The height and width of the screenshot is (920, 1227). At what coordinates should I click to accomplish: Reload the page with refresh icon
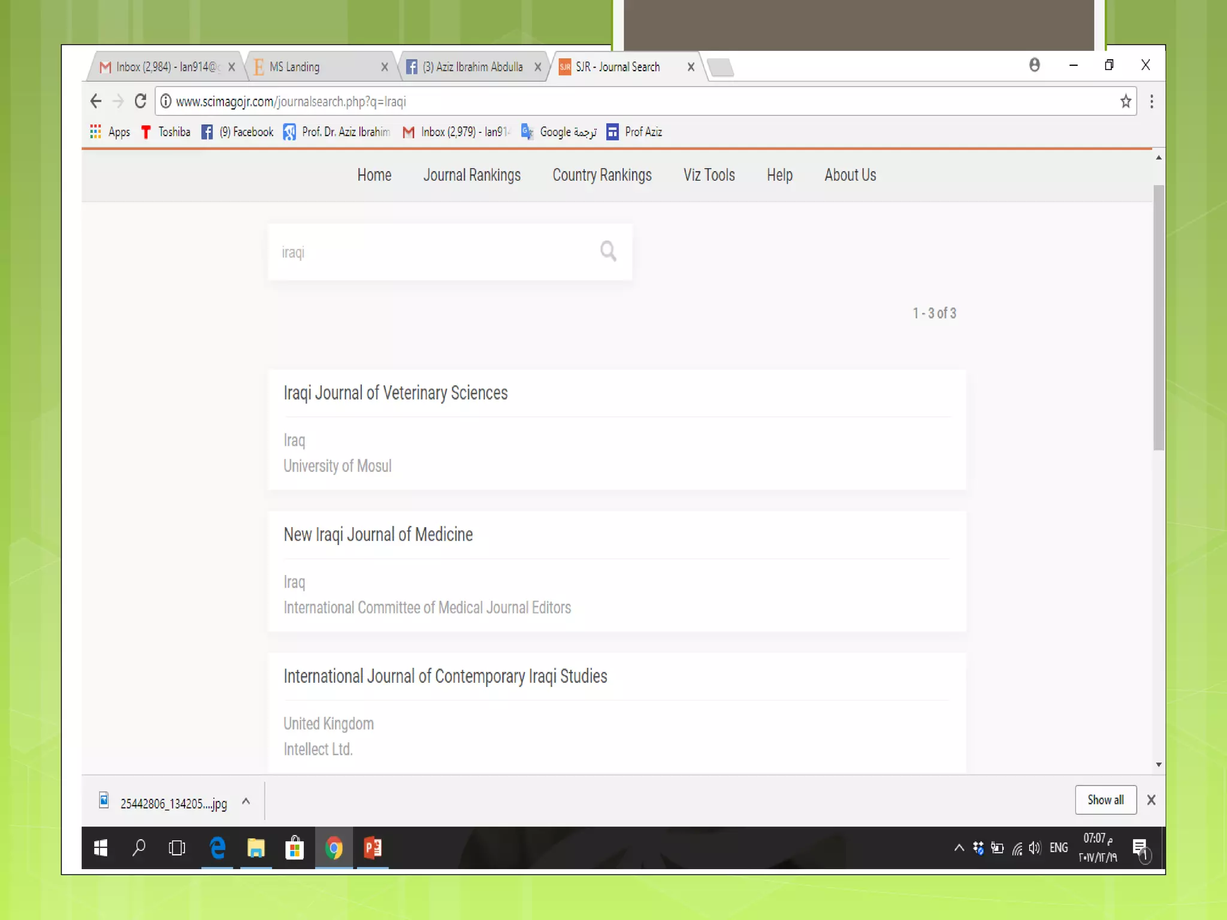140,101
